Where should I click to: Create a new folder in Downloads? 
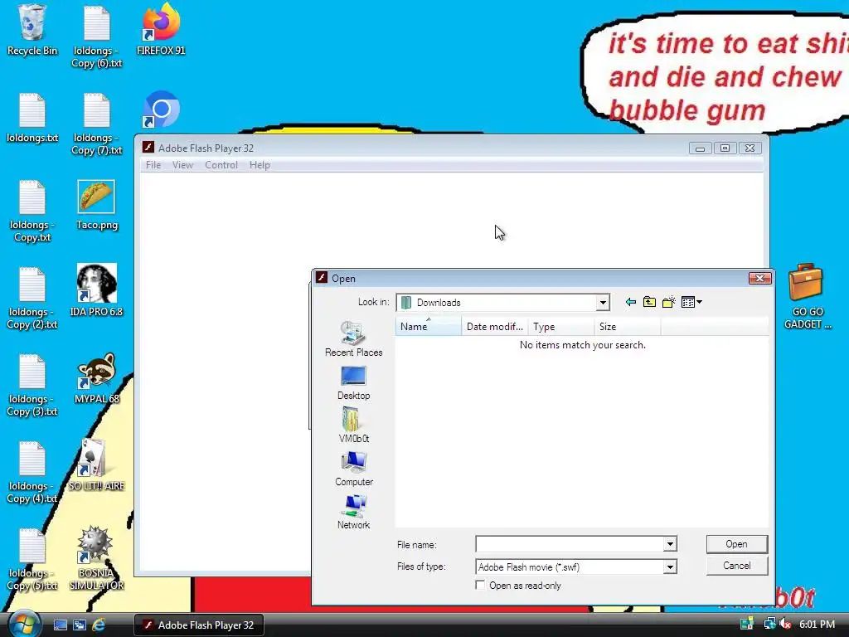pos(669,302)
